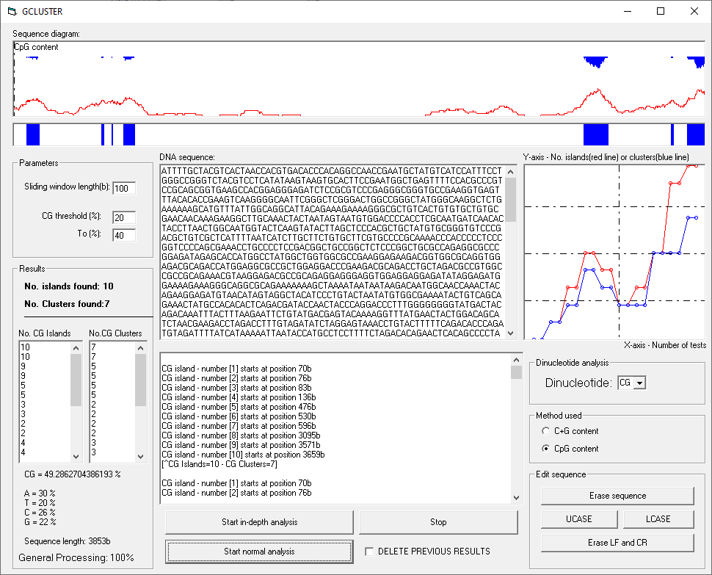Click the 'Sequence length: 3853b' text
712x575 pixels.
[x=68, y=541]
